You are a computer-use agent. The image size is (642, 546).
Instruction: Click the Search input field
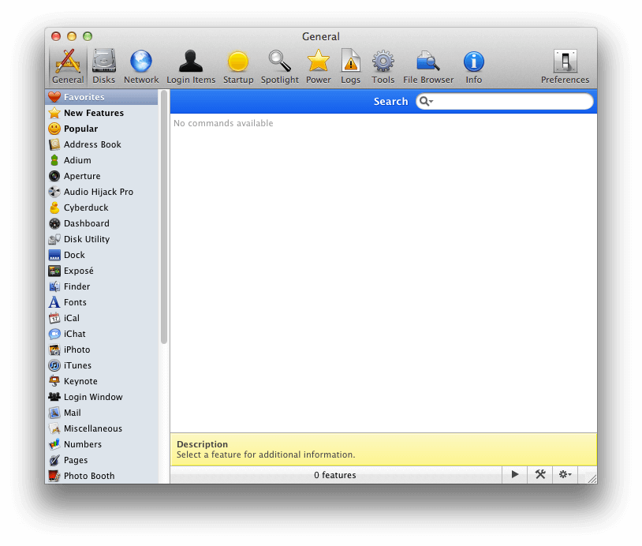505,101
